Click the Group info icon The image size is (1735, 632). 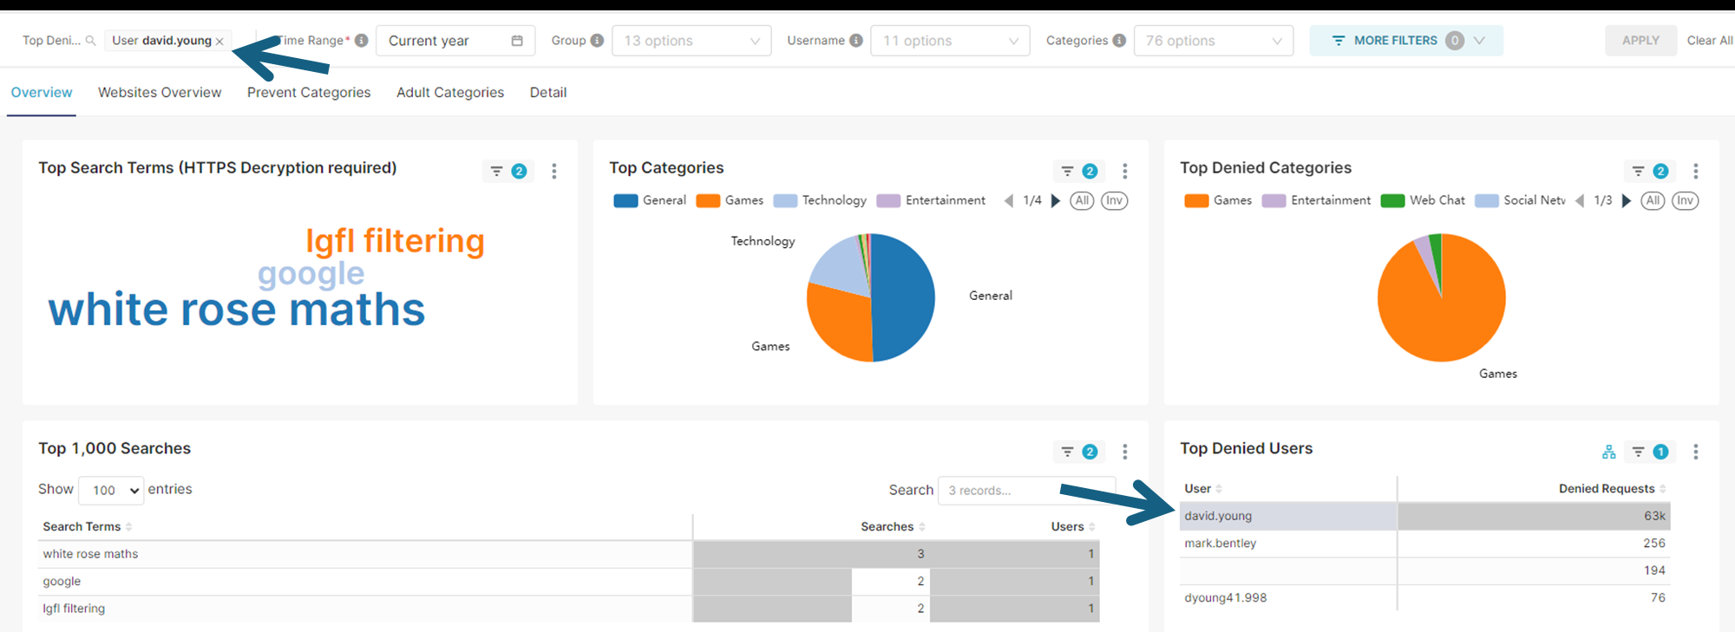[x=597, y=41]
